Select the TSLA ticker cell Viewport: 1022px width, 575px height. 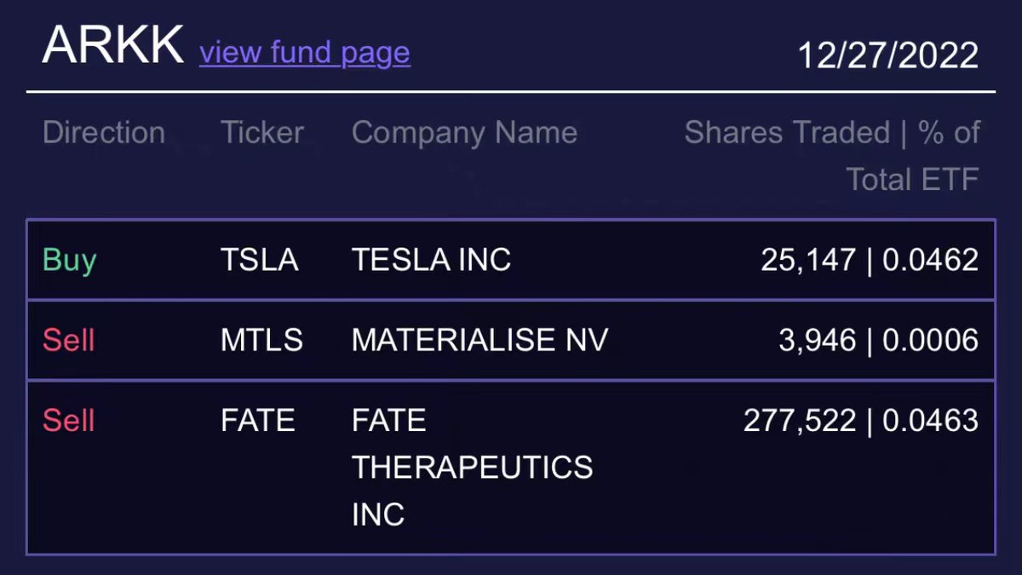tap(260, 260)
